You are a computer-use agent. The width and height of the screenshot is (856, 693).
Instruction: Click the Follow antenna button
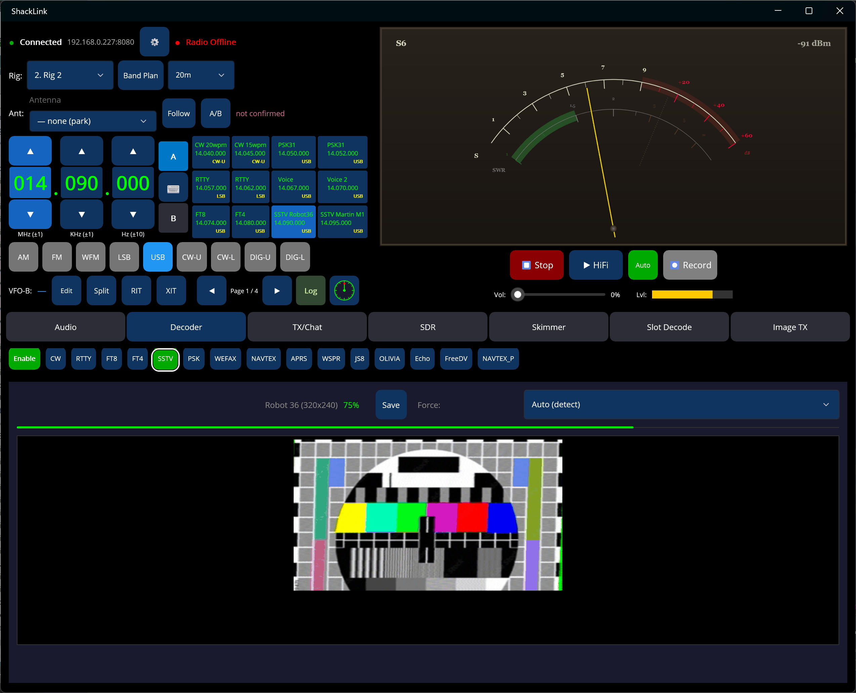(x=178, y=113)
